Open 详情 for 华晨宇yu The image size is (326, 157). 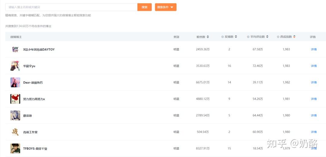click(314, 66)
